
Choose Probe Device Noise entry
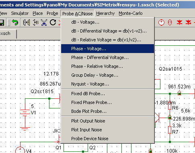coord(108,139)
